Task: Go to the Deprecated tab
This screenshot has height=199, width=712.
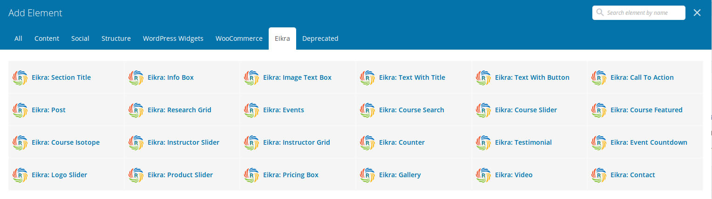Action: tap(320, 39)
